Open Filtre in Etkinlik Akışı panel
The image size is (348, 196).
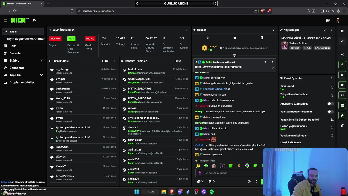[x=105, y=61]
